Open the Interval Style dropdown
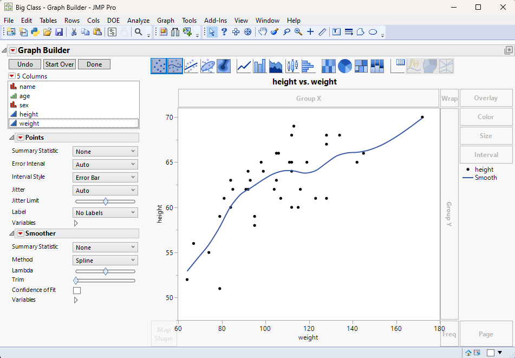This screenshot has height=358, width=515. click(x=105, y=177)
